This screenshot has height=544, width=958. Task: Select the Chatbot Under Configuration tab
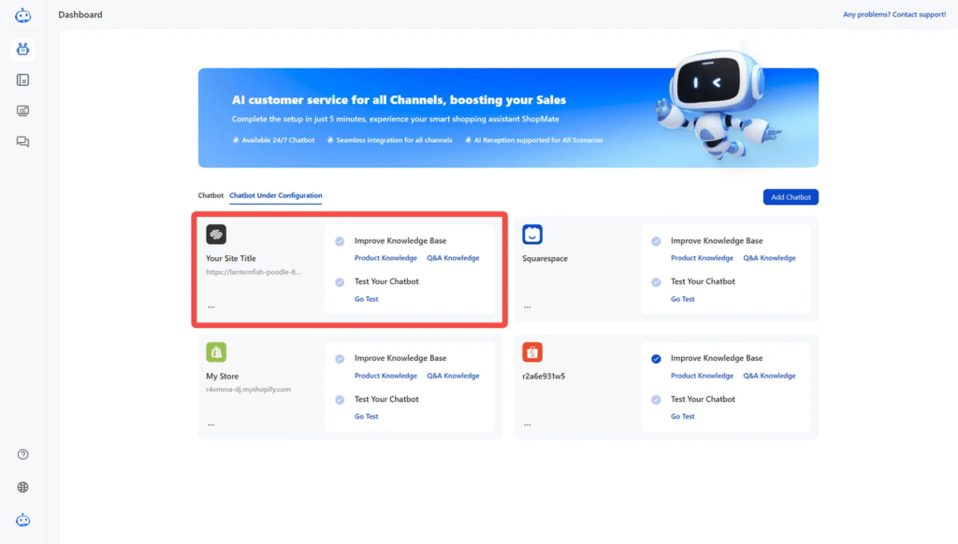tap(276, 195)
